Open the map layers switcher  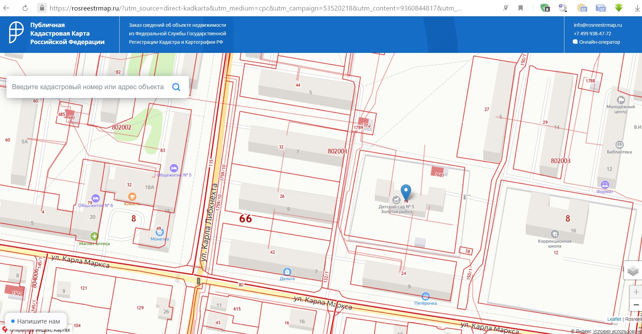[x=633, y=271]
